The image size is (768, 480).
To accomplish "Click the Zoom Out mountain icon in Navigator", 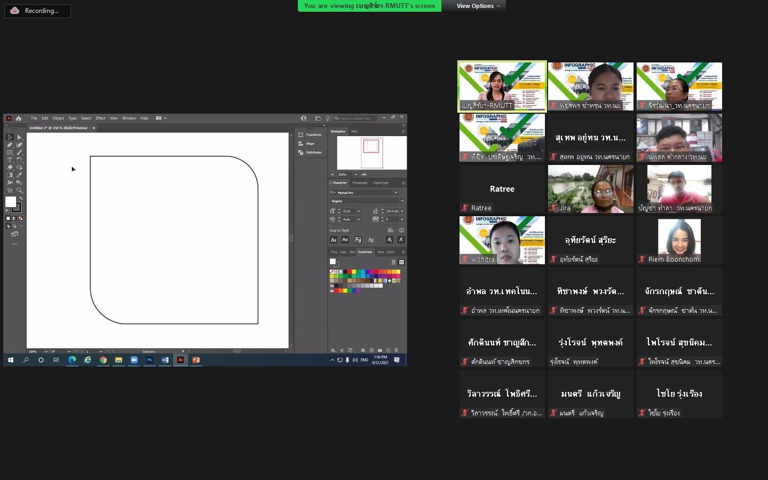I will pyautogui.click(x=332, y=175).
